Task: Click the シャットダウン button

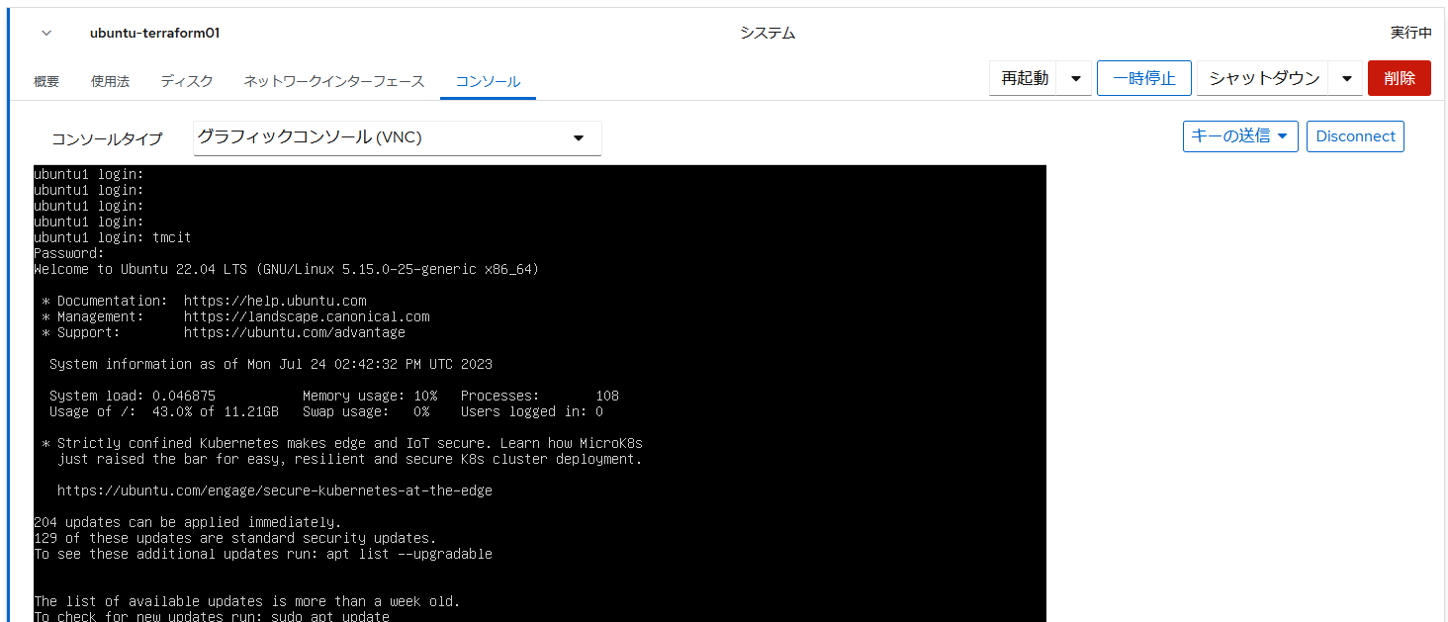Action: click(x=1263, y=78)
